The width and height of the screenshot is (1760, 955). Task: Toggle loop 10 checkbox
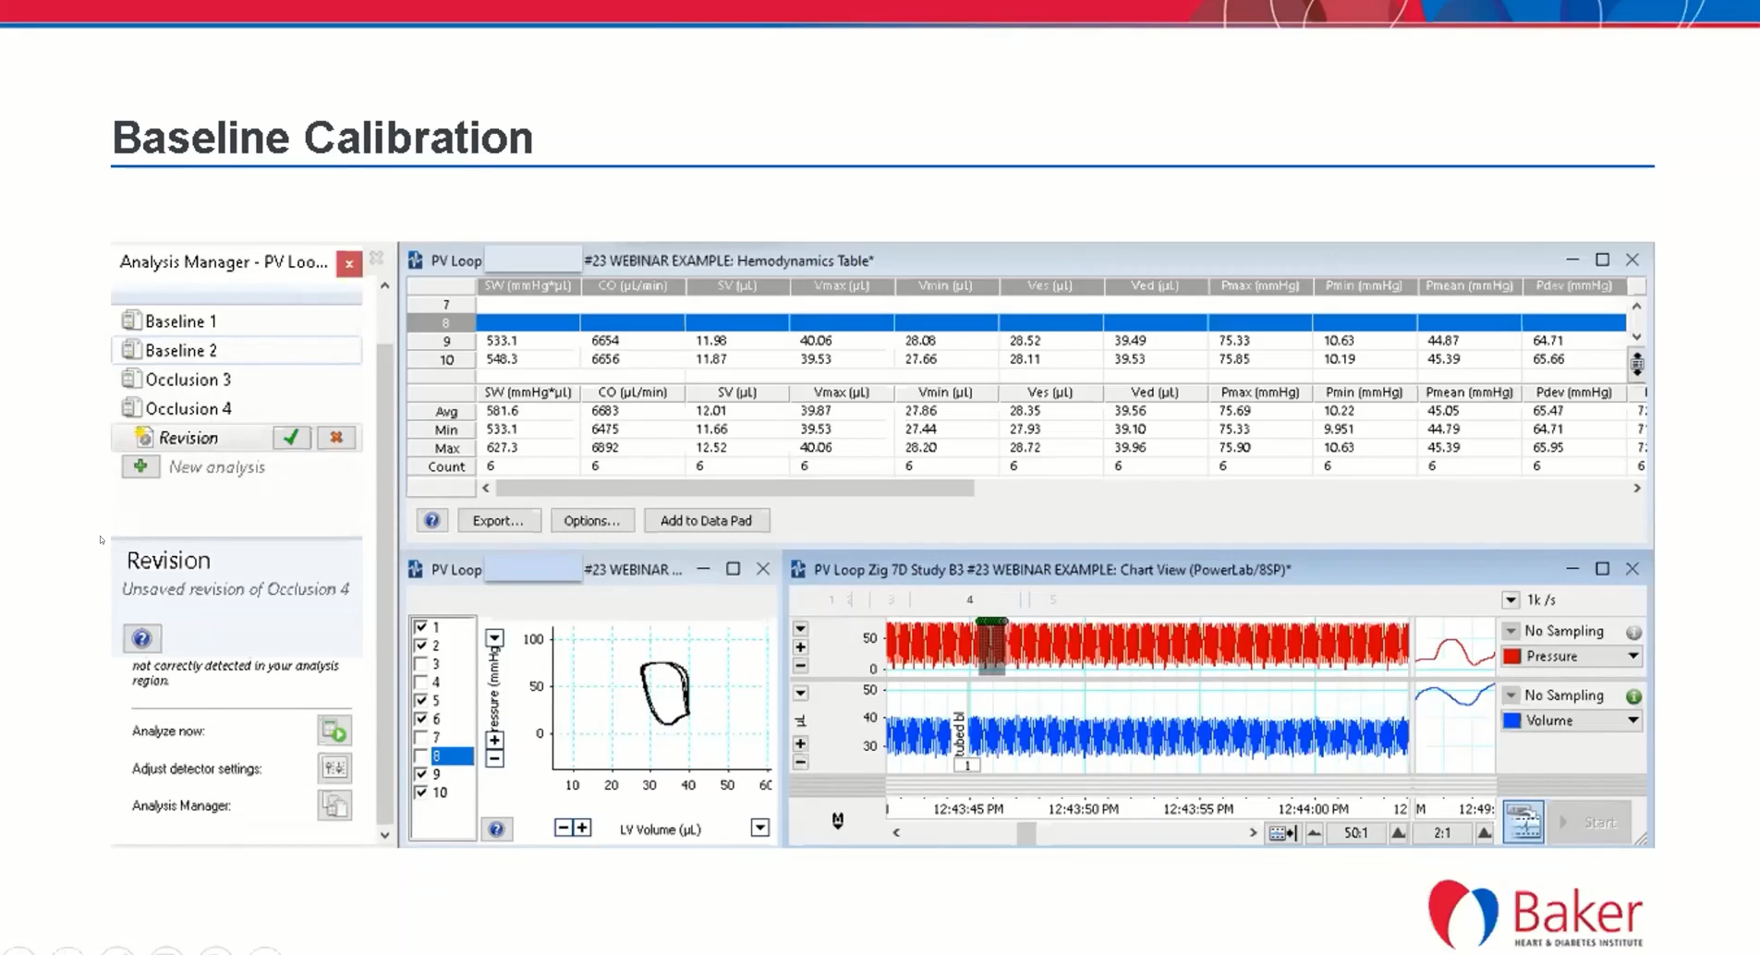[421, 792]
